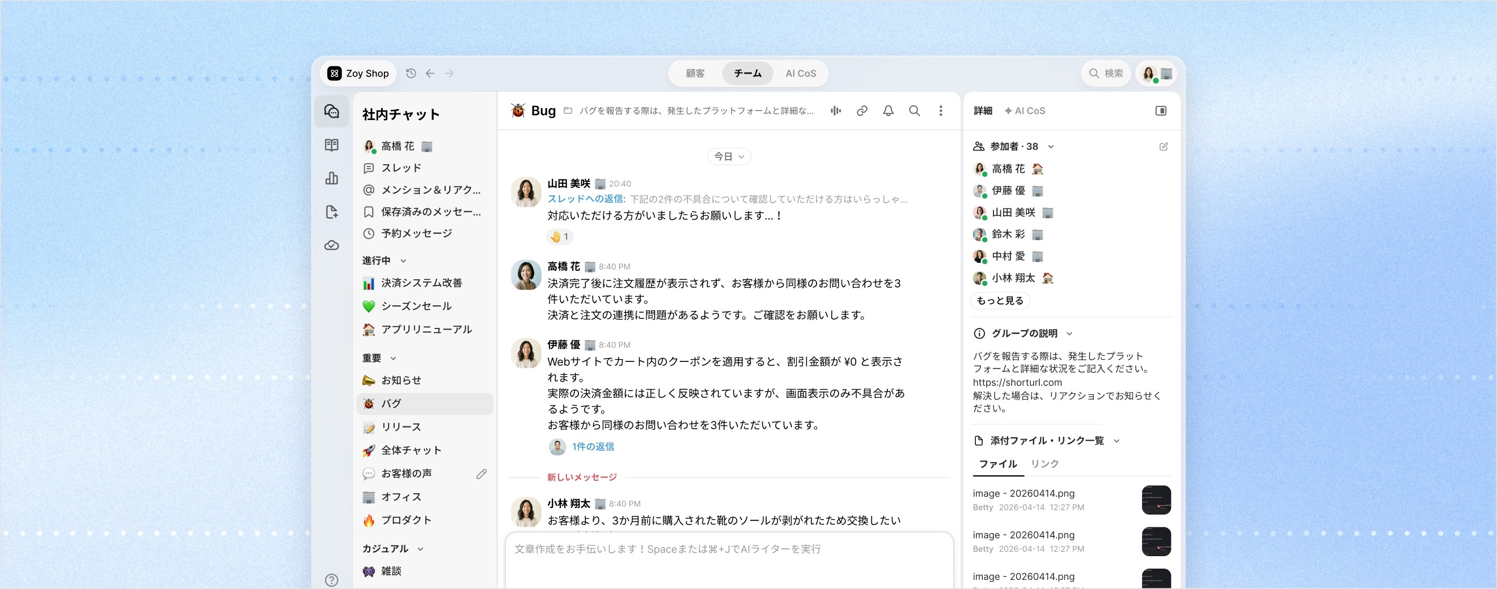Click the もっと見る button
Image resolution: width=1497 pixels, height=589 pixels.
tap(1000, 301)
